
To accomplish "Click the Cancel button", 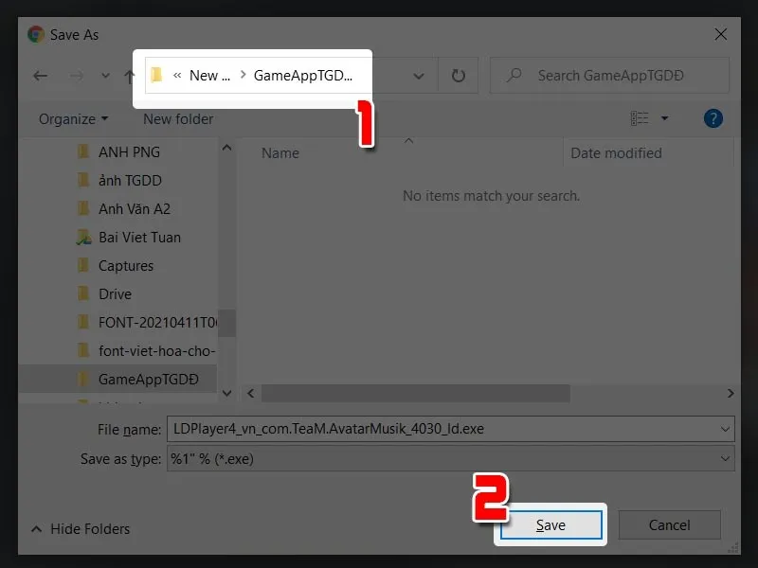I will point(669,524).
